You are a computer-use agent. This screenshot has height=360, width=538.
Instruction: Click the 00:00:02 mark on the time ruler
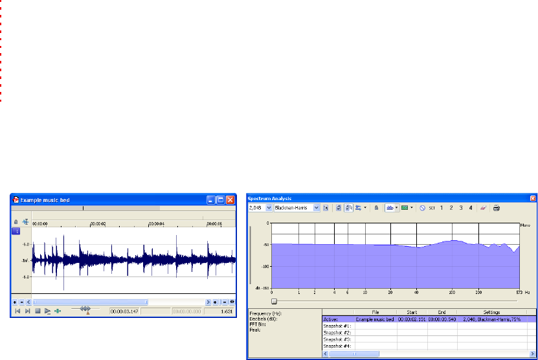click(98, 224)
